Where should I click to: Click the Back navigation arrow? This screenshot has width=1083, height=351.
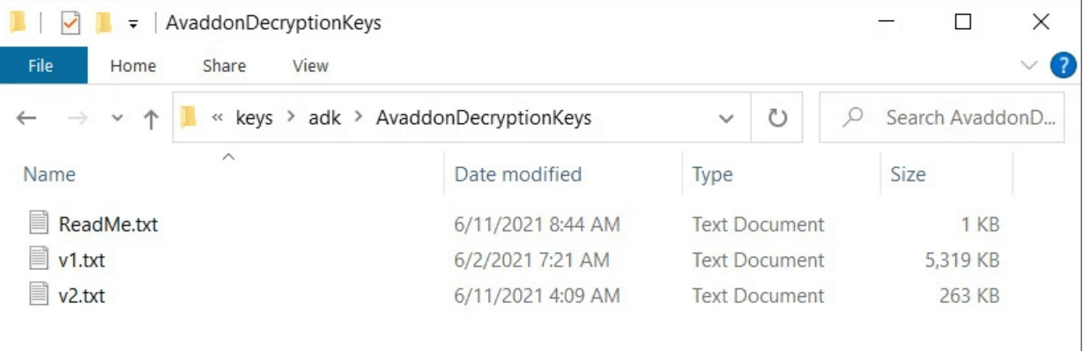pos(26,118)
